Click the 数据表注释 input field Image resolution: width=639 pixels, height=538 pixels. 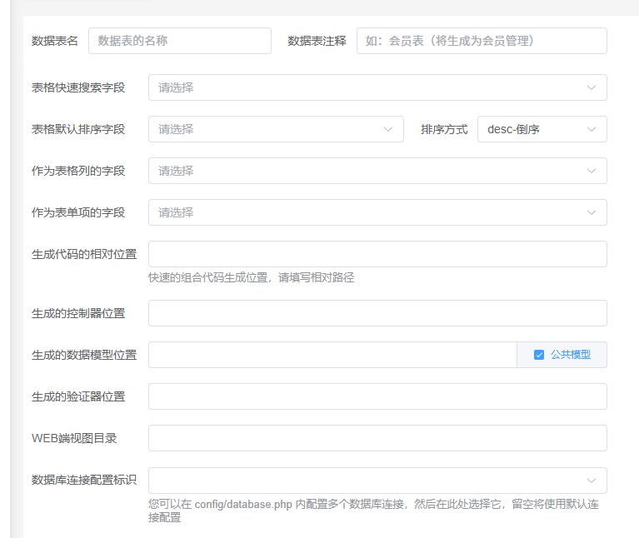pyautogui.click(x=482, y=41)
